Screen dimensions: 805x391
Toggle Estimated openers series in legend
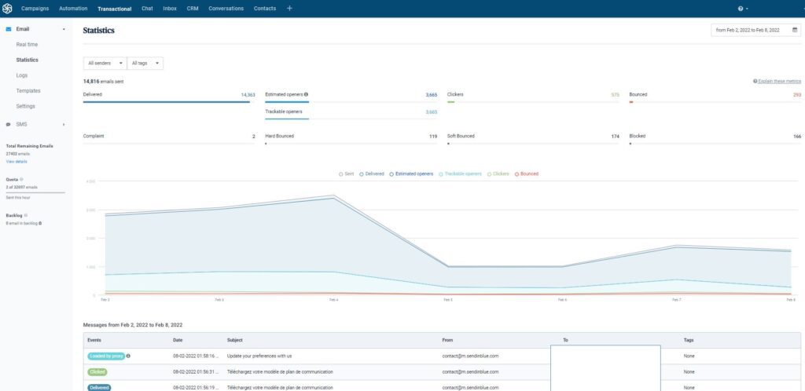point(411,174)
